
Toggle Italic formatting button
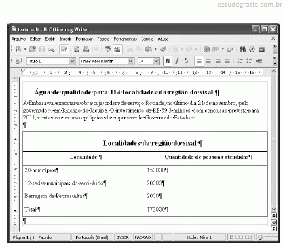tap(177, 61)
